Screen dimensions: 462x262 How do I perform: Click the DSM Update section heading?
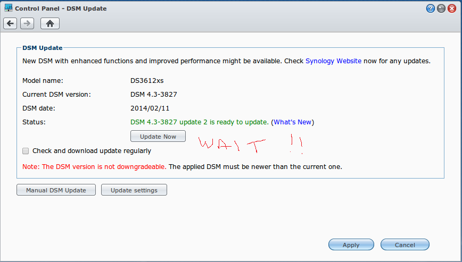click(x=43, y=48)
